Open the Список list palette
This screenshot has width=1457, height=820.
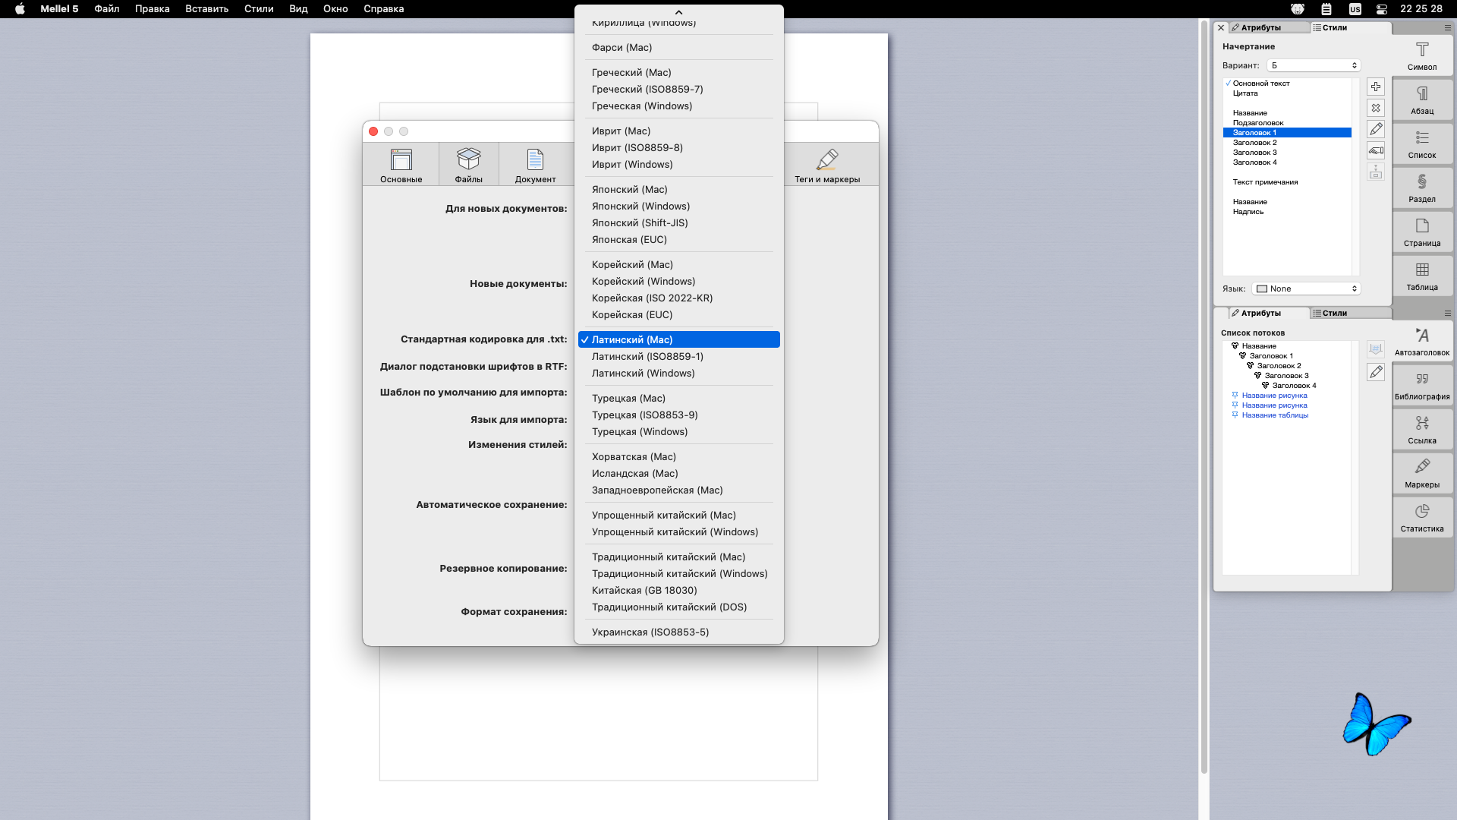pos(1422,143)
